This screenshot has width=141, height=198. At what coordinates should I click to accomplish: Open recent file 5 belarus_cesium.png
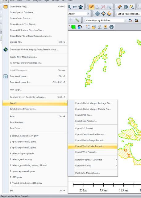tap(35, 160)
